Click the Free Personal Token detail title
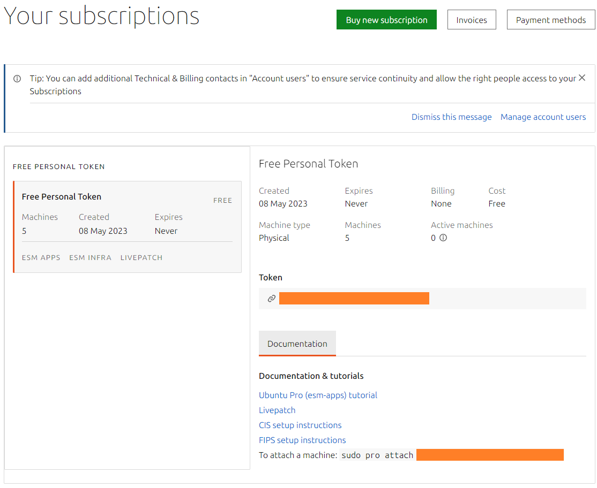Viewport: 597px width, 488px height. (x=308, y=164)
